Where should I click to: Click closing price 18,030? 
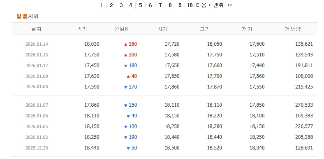(x=92, y=44)
